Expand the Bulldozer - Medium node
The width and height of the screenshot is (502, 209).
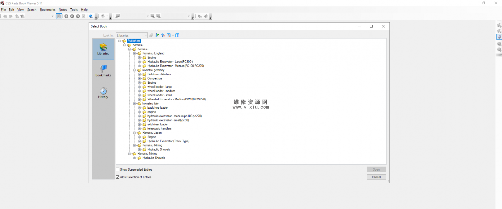click(139, 74)
